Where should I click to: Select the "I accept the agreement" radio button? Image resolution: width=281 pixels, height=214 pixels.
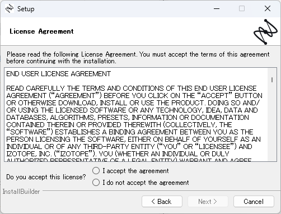pyautogui.click(x=96, y=171)
